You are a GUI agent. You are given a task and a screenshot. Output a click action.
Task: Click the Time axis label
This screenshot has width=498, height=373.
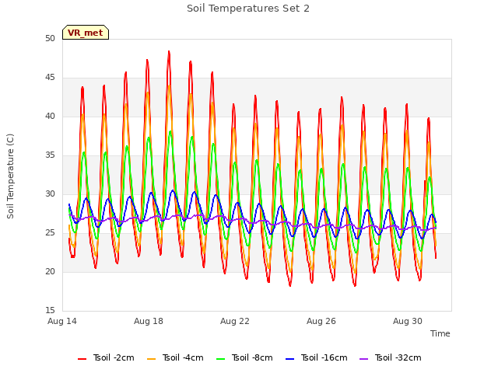[x=440, y=333]
